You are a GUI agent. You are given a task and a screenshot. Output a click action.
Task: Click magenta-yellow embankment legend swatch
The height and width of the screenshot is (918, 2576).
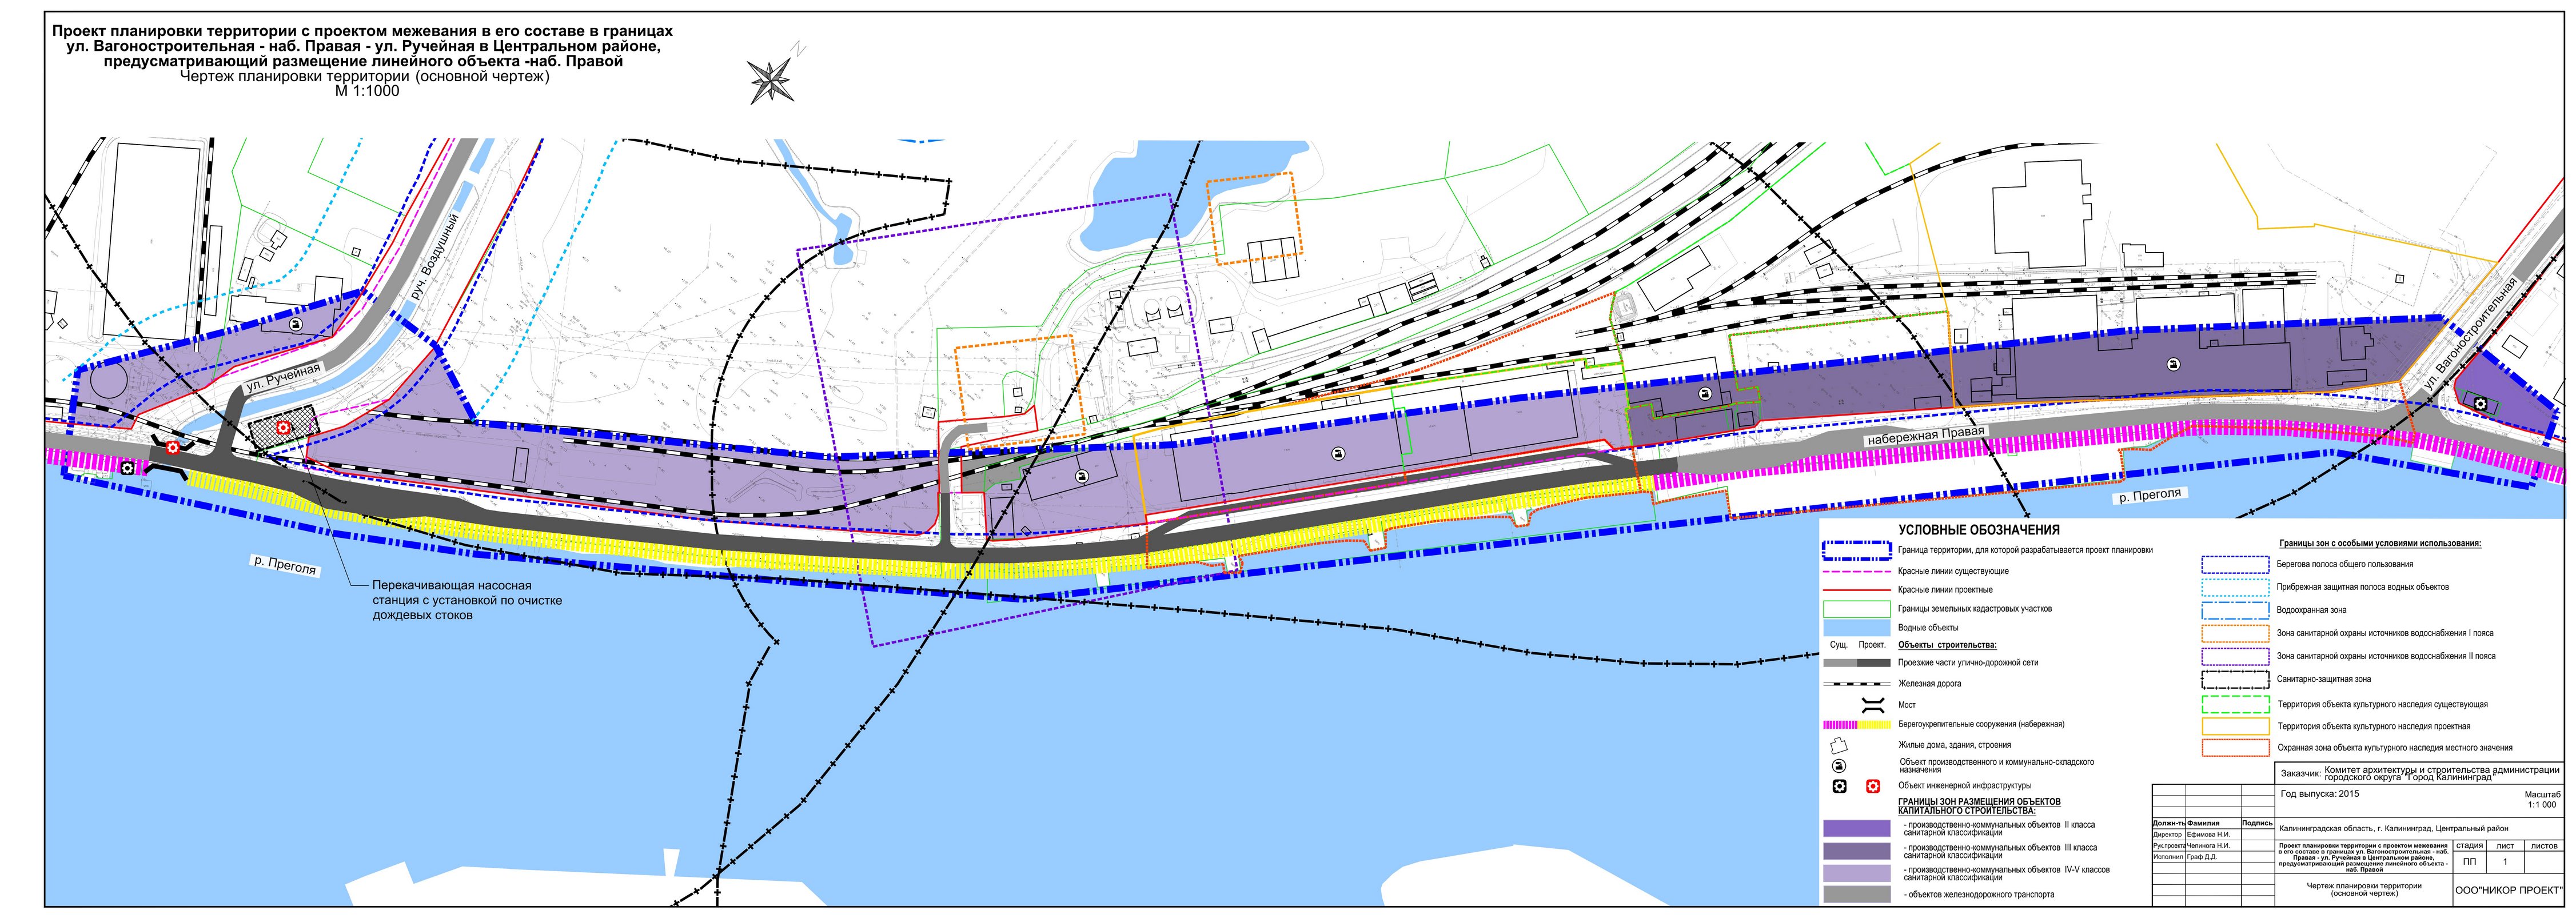1856,724
